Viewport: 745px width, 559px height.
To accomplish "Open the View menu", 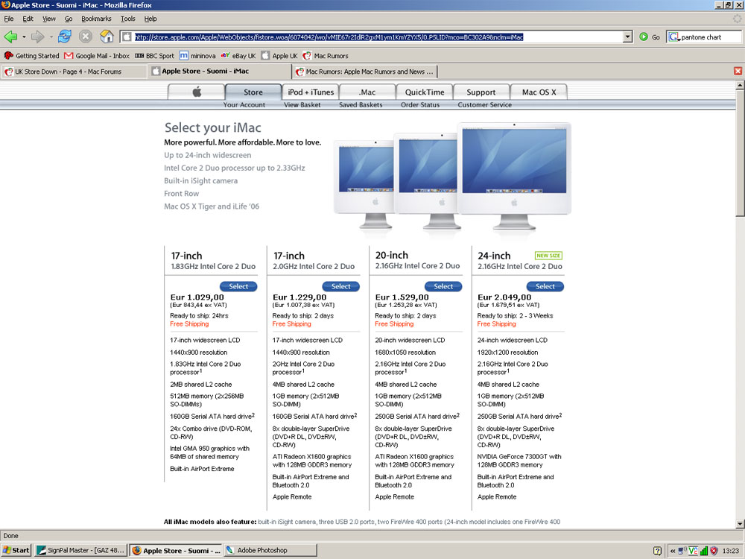I will [49, 19].
